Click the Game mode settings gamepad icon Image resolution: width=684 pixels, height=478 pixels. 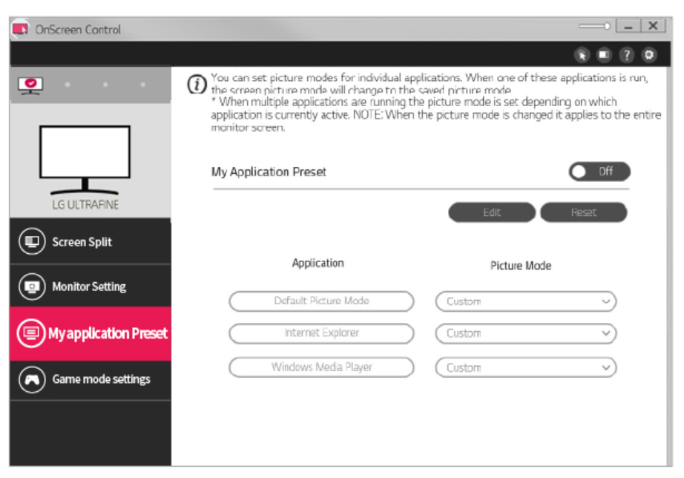coord(33,379)
